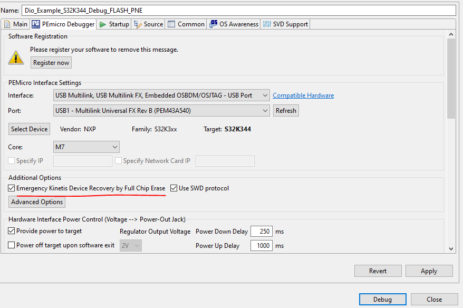Click the Main tab document icon
463x308 pixels.
pos(8,24)
